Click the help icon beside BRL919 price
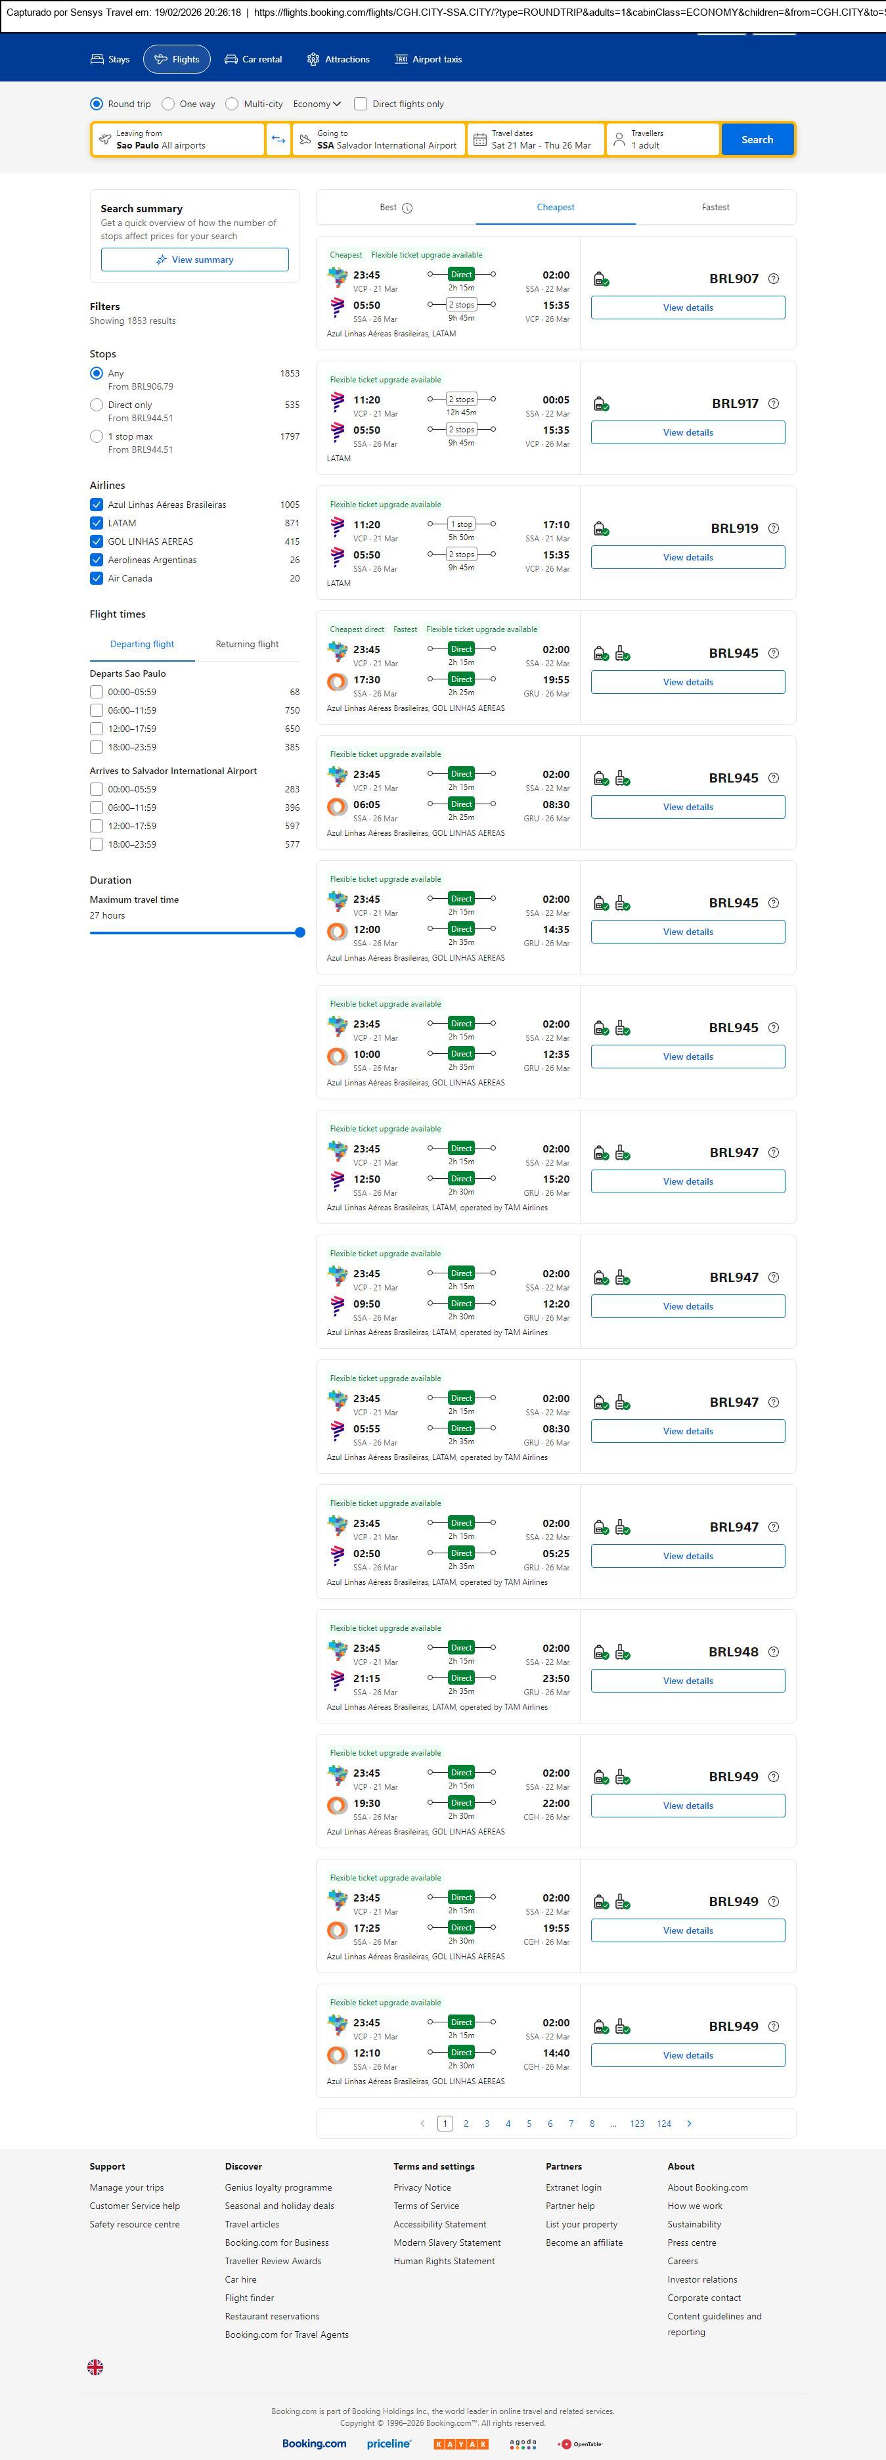The width and height of the screenshot is (886, 2460). pos(773,528)
